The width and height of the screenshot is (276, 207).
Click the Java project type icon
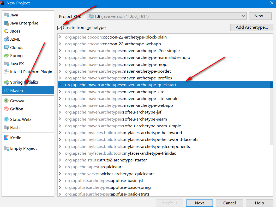click(x=6, y=15)
